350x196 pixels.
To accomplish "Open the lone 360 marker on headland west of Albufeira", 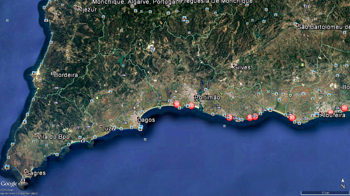I will (x=292, y=118).
